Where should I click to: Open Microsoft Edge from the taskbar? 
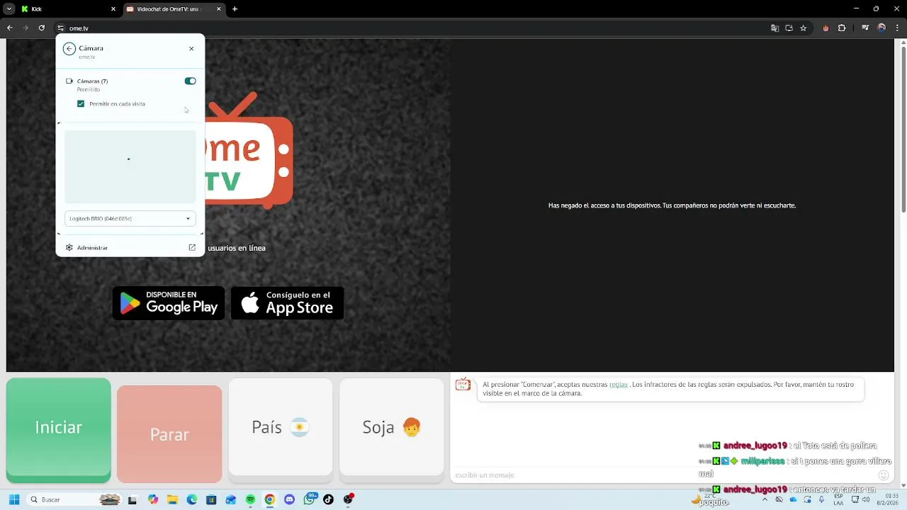pos(192,499)
